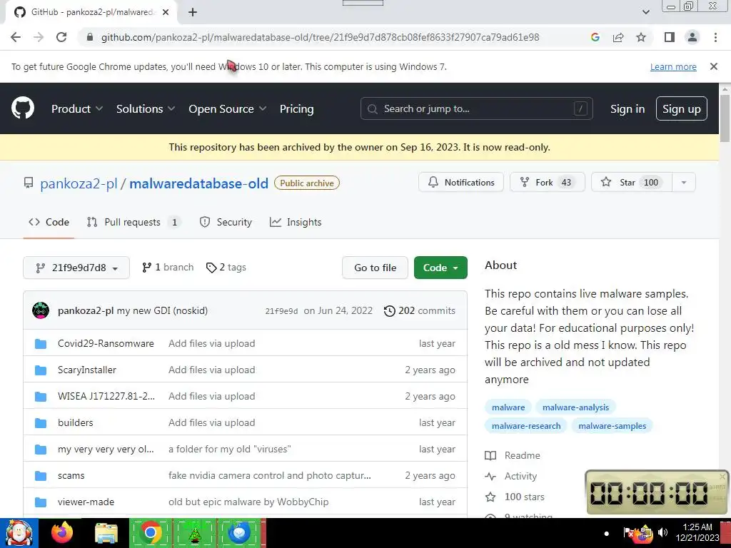Click the malware-samples topic tag
Viewport: 731px width, 548px height.
pyautogui.click(x=612, y=426)
